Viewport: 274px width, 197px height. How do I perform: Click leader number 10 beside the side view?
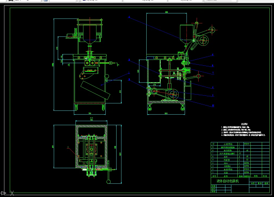pyautogui.click(x=213, y=105)
